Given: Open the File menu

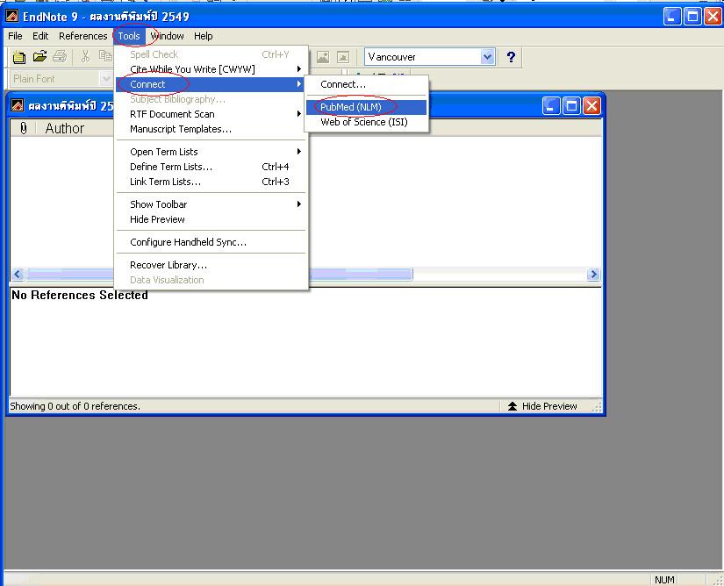Looking at the screenshot, I should tap(15, 36).
